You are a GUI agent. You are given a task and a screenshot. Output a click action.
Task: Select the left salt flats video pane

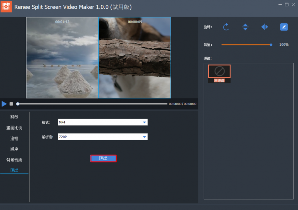pos(62,57)
